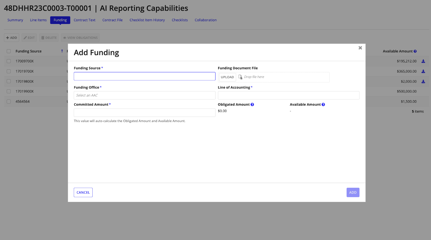The height and width of the screenshot is (240, 431).
Task: Click the $365,000.00 amount cell
Action: (x=406, y=71)
